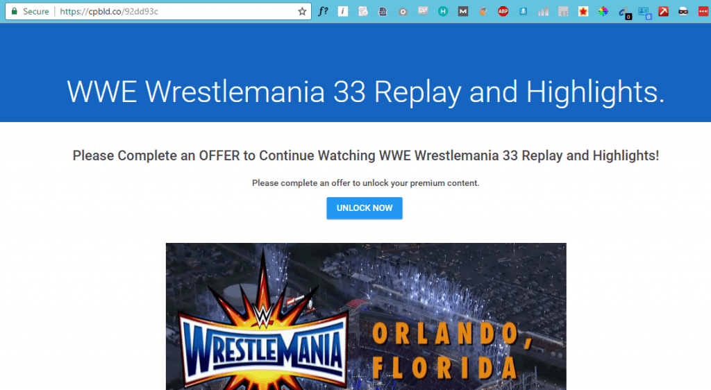Click the CSS viewer extension icon

tap(423, 11)
